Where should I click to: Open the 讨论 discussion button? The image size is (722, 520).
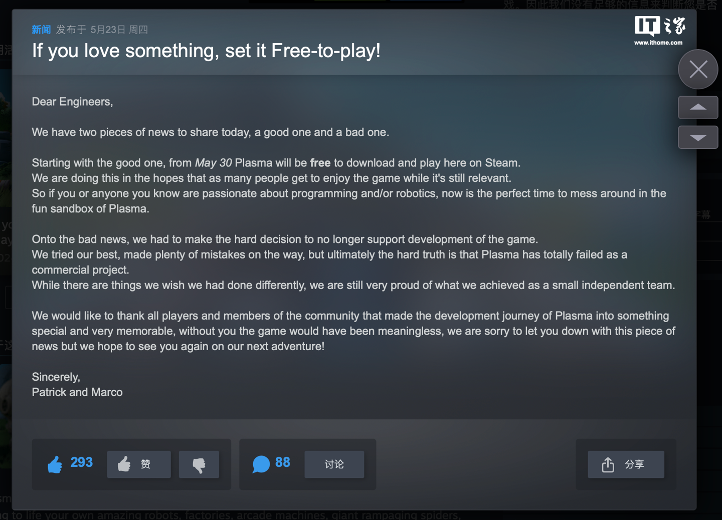tap(334, 464)
